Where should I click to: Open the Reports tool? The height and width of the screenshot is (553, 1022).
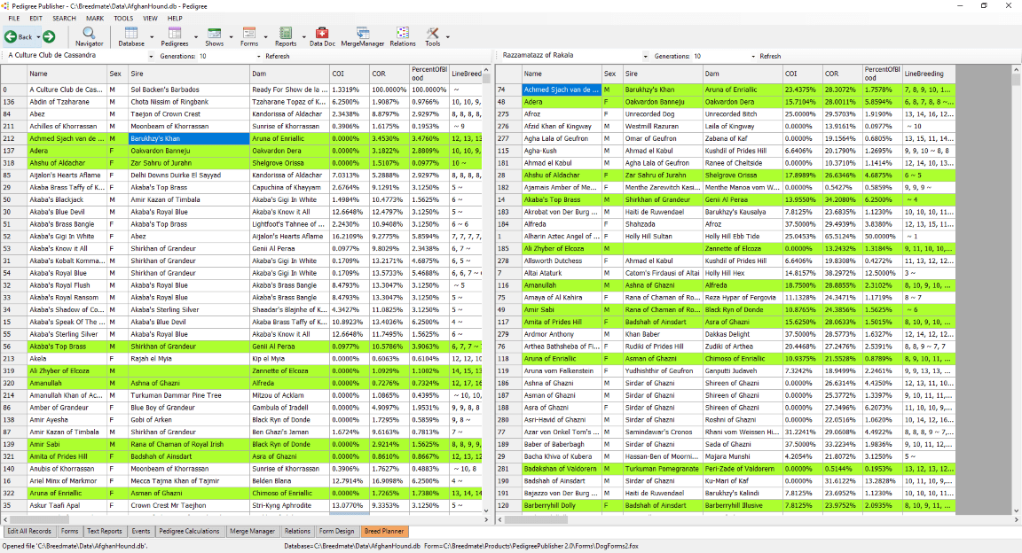click(x=286, y=37)
